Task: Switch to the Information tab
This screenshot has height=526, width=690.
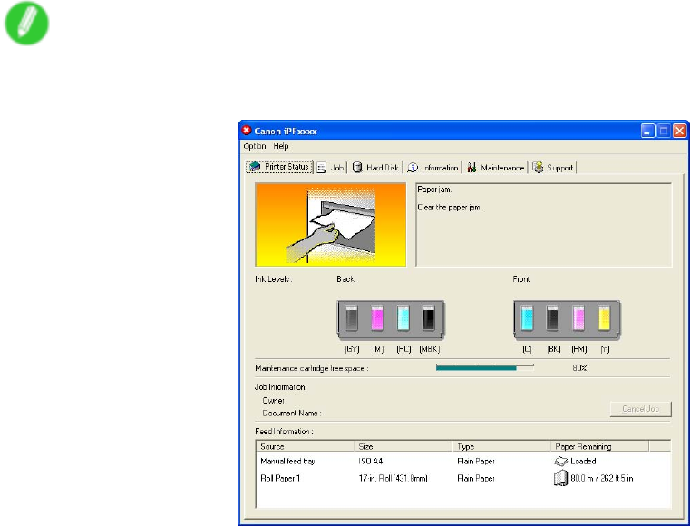Action: pyautogui.click(x=433, y=168)
